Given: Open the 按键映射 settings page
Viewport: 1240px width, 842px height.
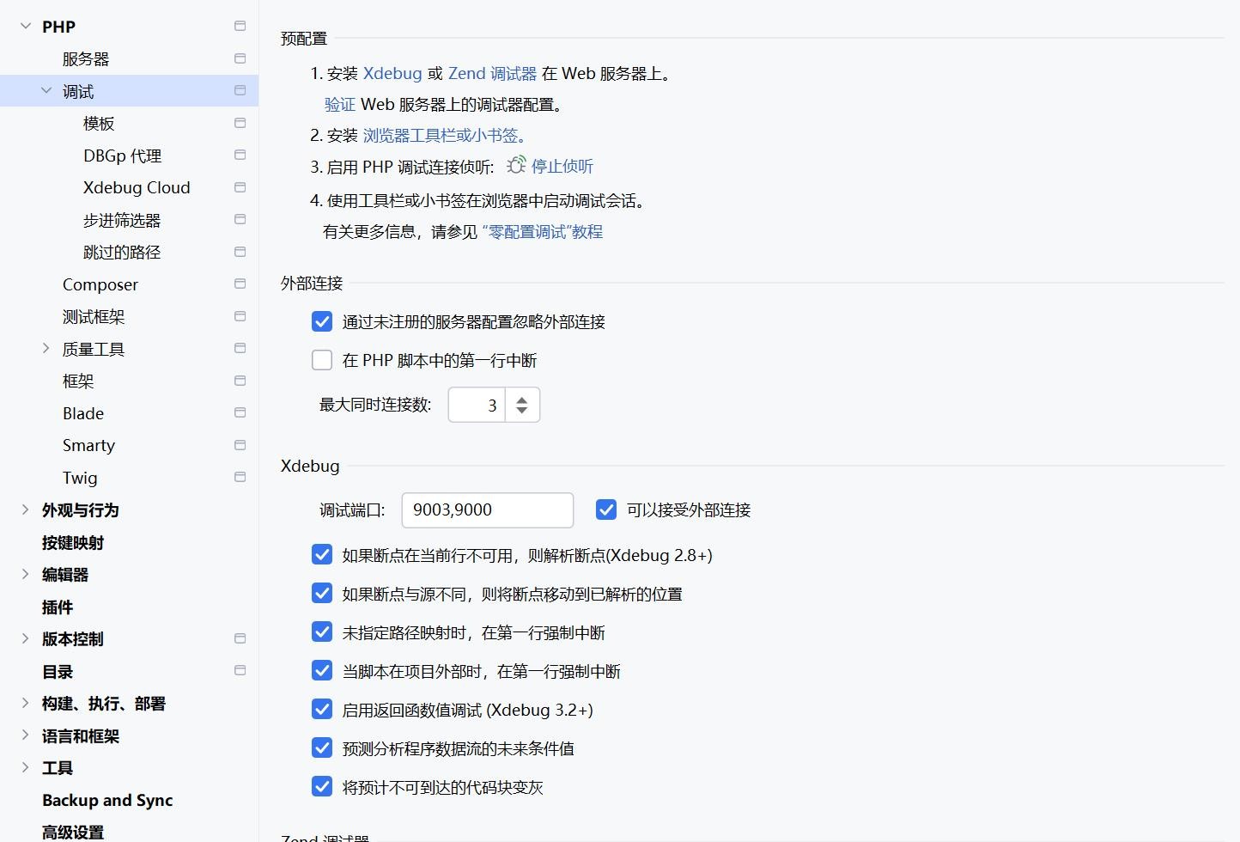Looking at the screenshot, I should coord(73,542).
